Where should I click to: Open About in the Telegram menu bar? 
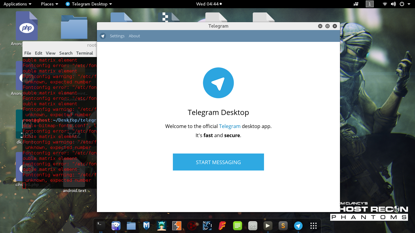134,36
